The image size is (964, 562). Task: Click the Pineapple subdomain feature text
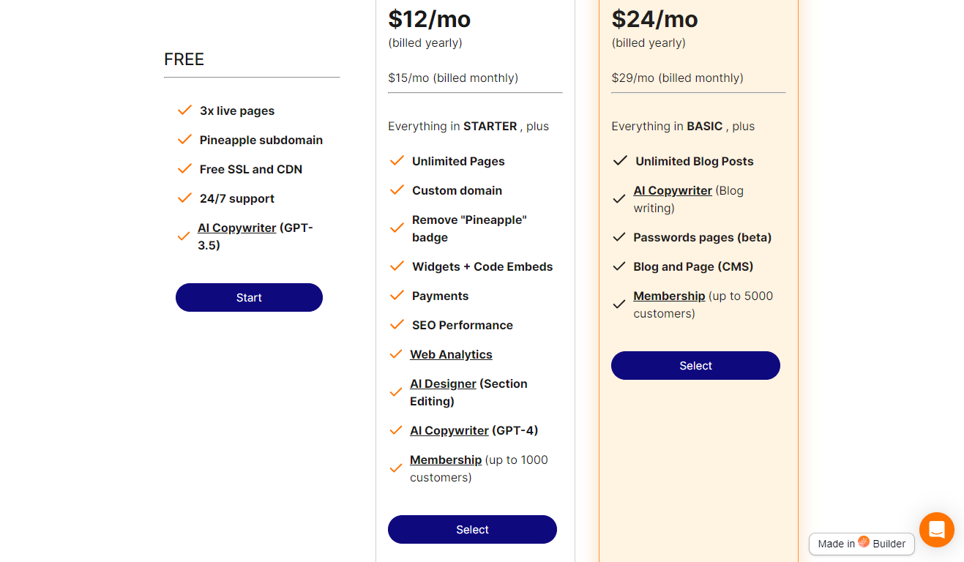(x=261, y=140)
